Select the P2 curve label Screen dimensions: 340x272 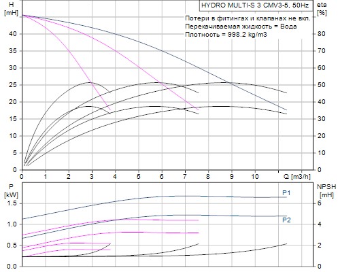(x=286, y=220)
